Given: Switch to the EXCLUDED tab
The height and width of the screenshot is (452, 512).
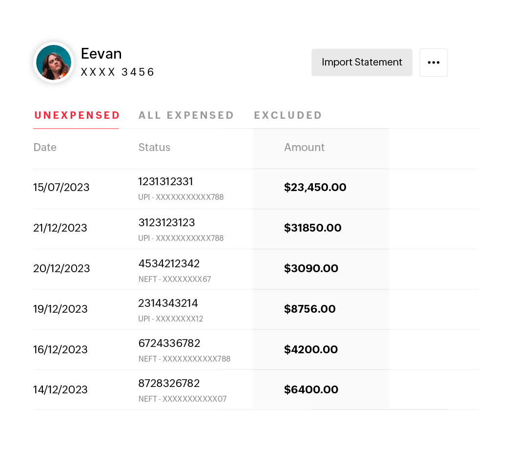Looking at the screenshot, I should pos(288,115).
